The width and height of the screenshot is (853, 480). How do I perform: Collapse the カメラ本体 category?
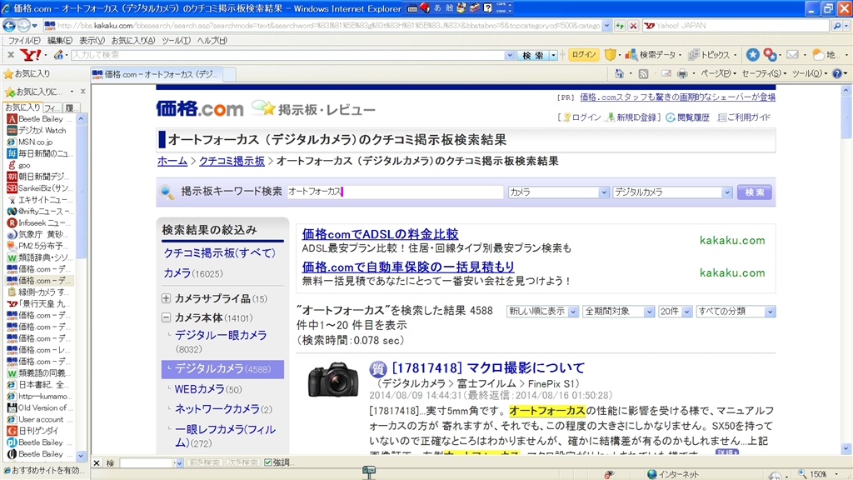coord(166,317)
